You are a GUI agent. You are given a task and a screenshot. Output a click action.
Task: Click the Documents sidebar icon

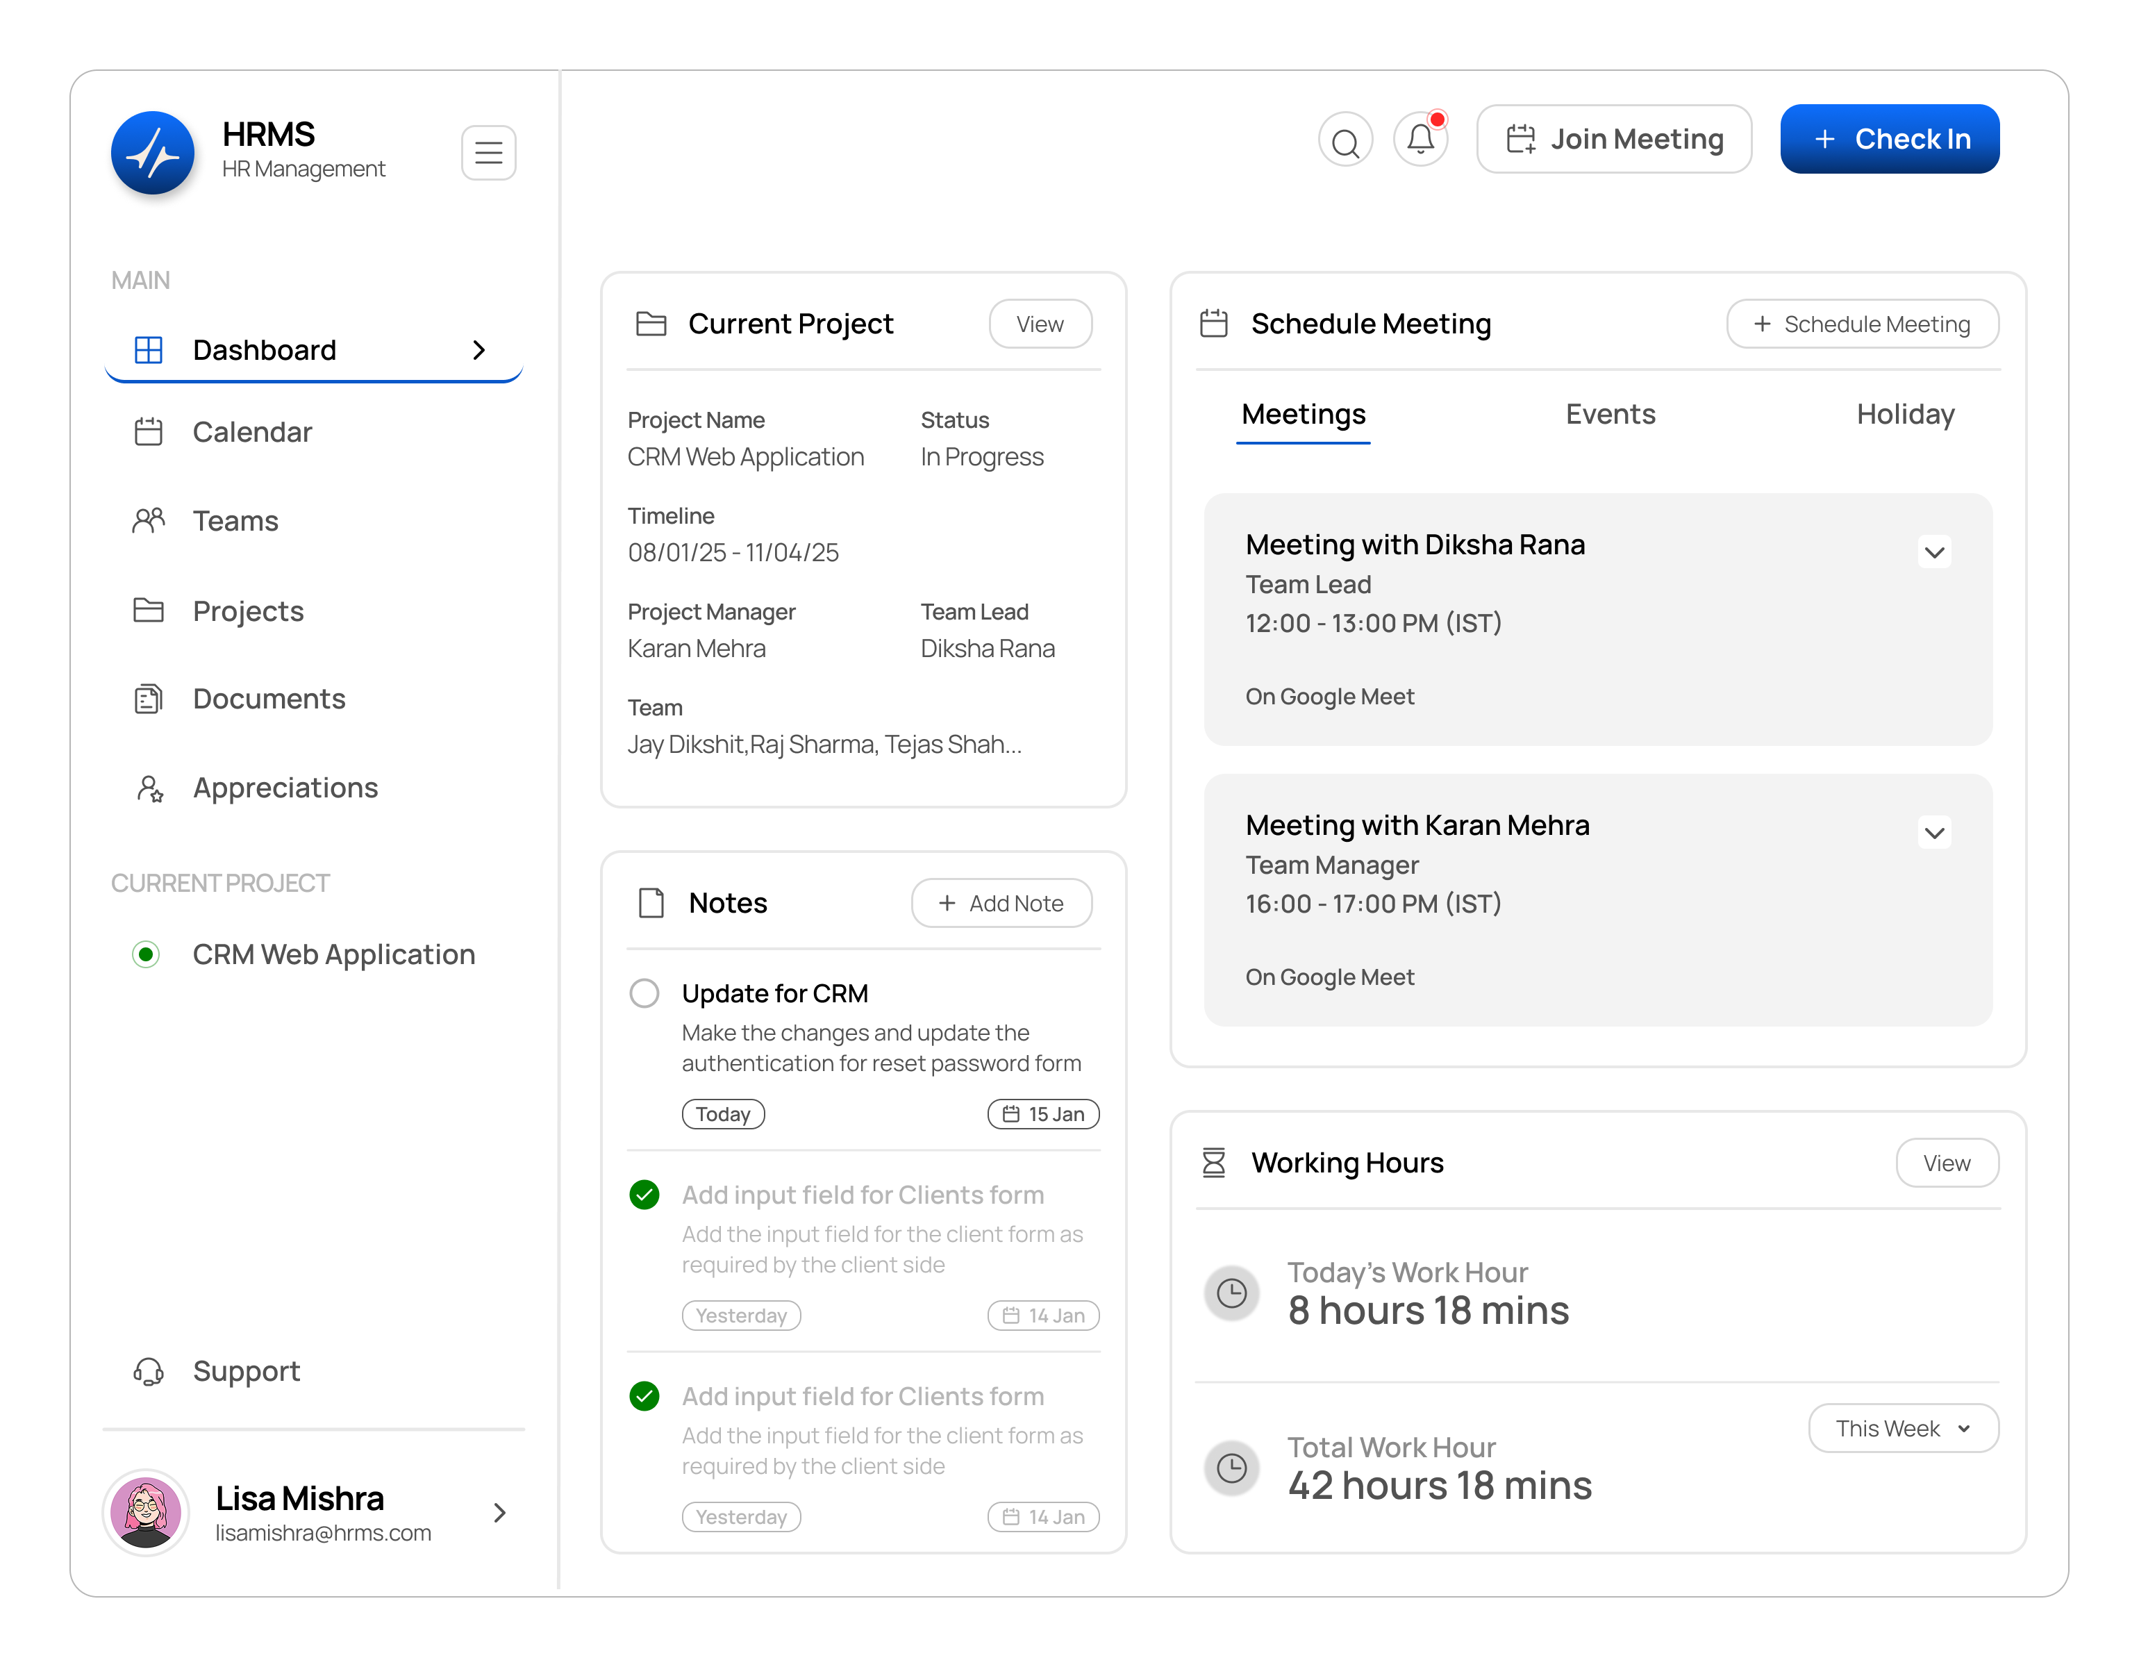coord(148,698)
